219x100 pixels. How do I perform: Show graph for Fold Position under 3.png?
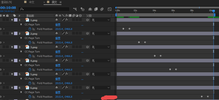(34, 56)
